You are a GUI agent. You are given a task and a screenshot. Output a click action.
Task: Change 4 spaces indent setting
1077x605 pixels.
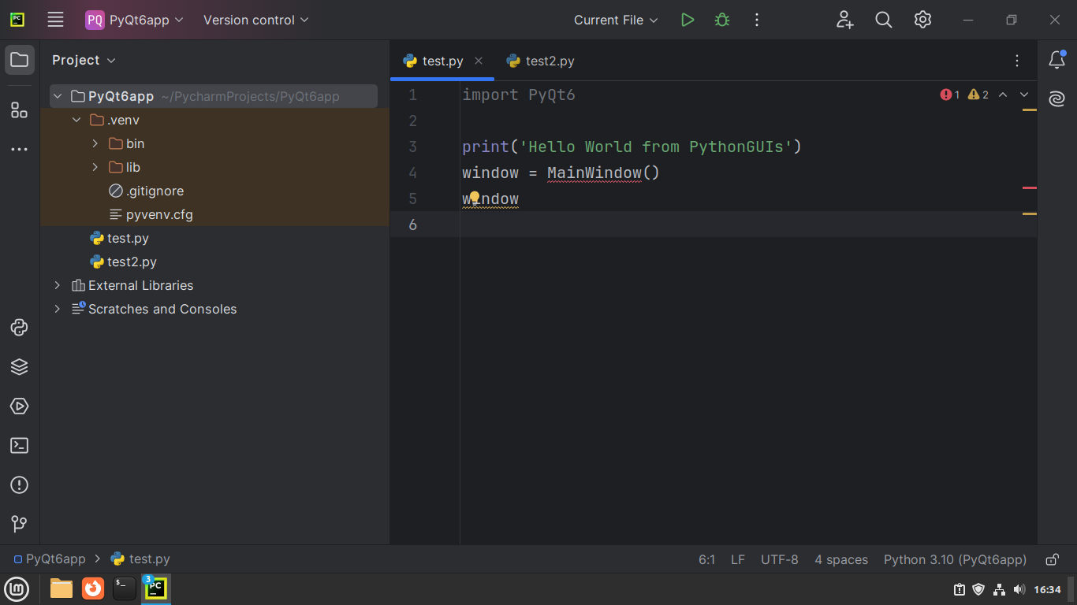tap(841, 559)
